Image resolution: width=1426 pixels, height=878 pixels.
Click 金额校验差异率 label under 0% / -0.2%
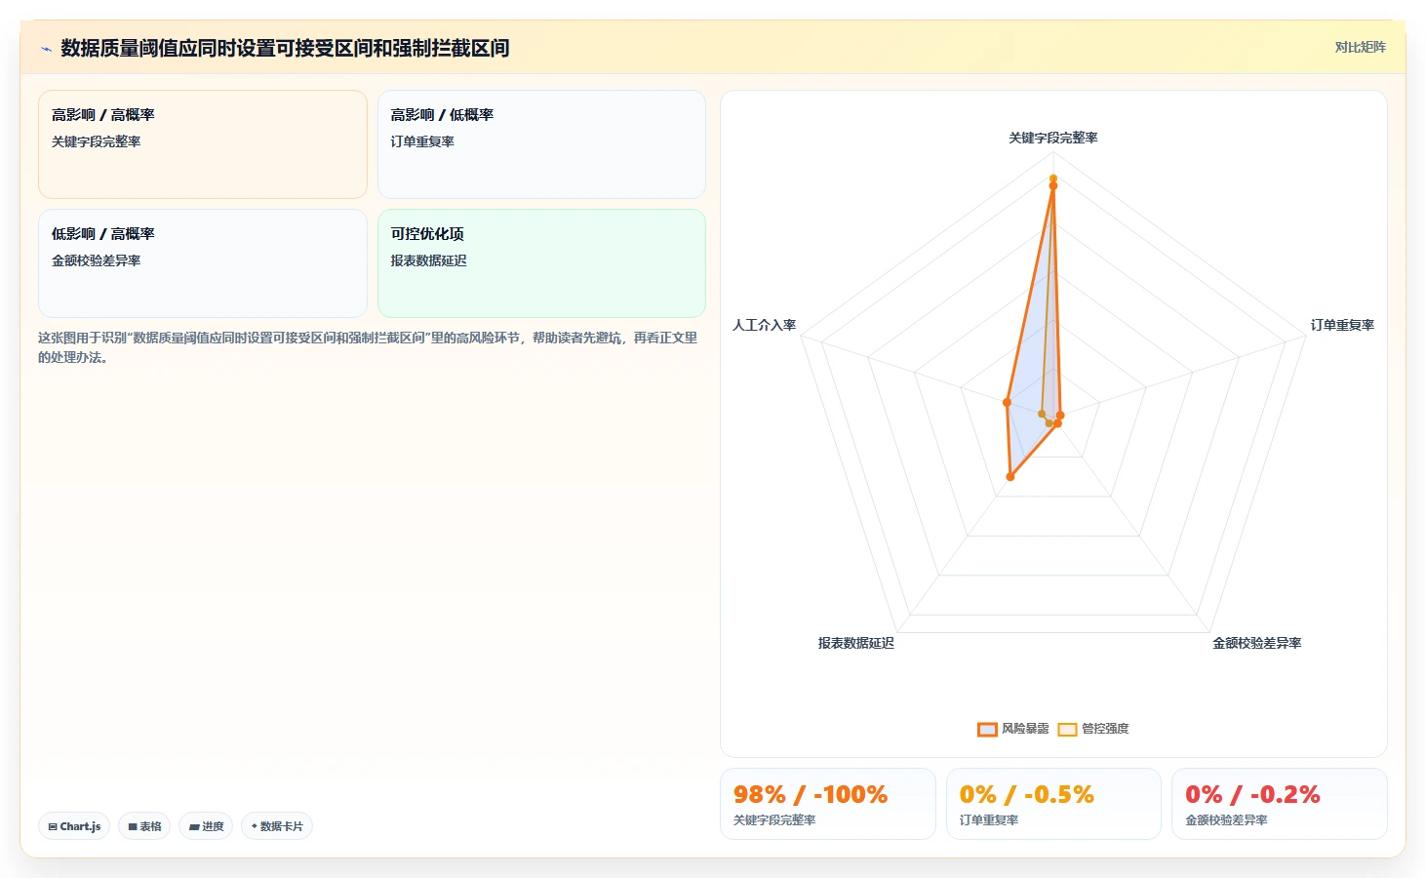coord(1226,820)
